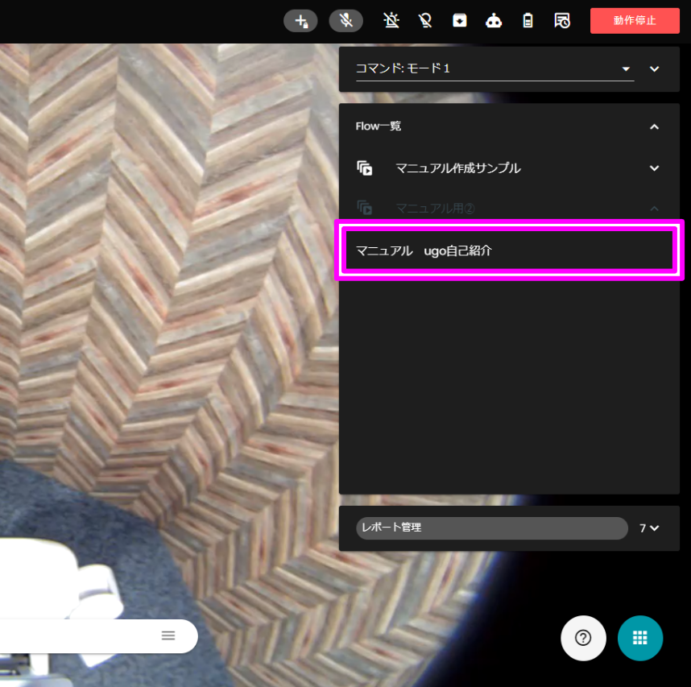
Task: Open the scheduled report icon
Action: click(x=561, y=20)
